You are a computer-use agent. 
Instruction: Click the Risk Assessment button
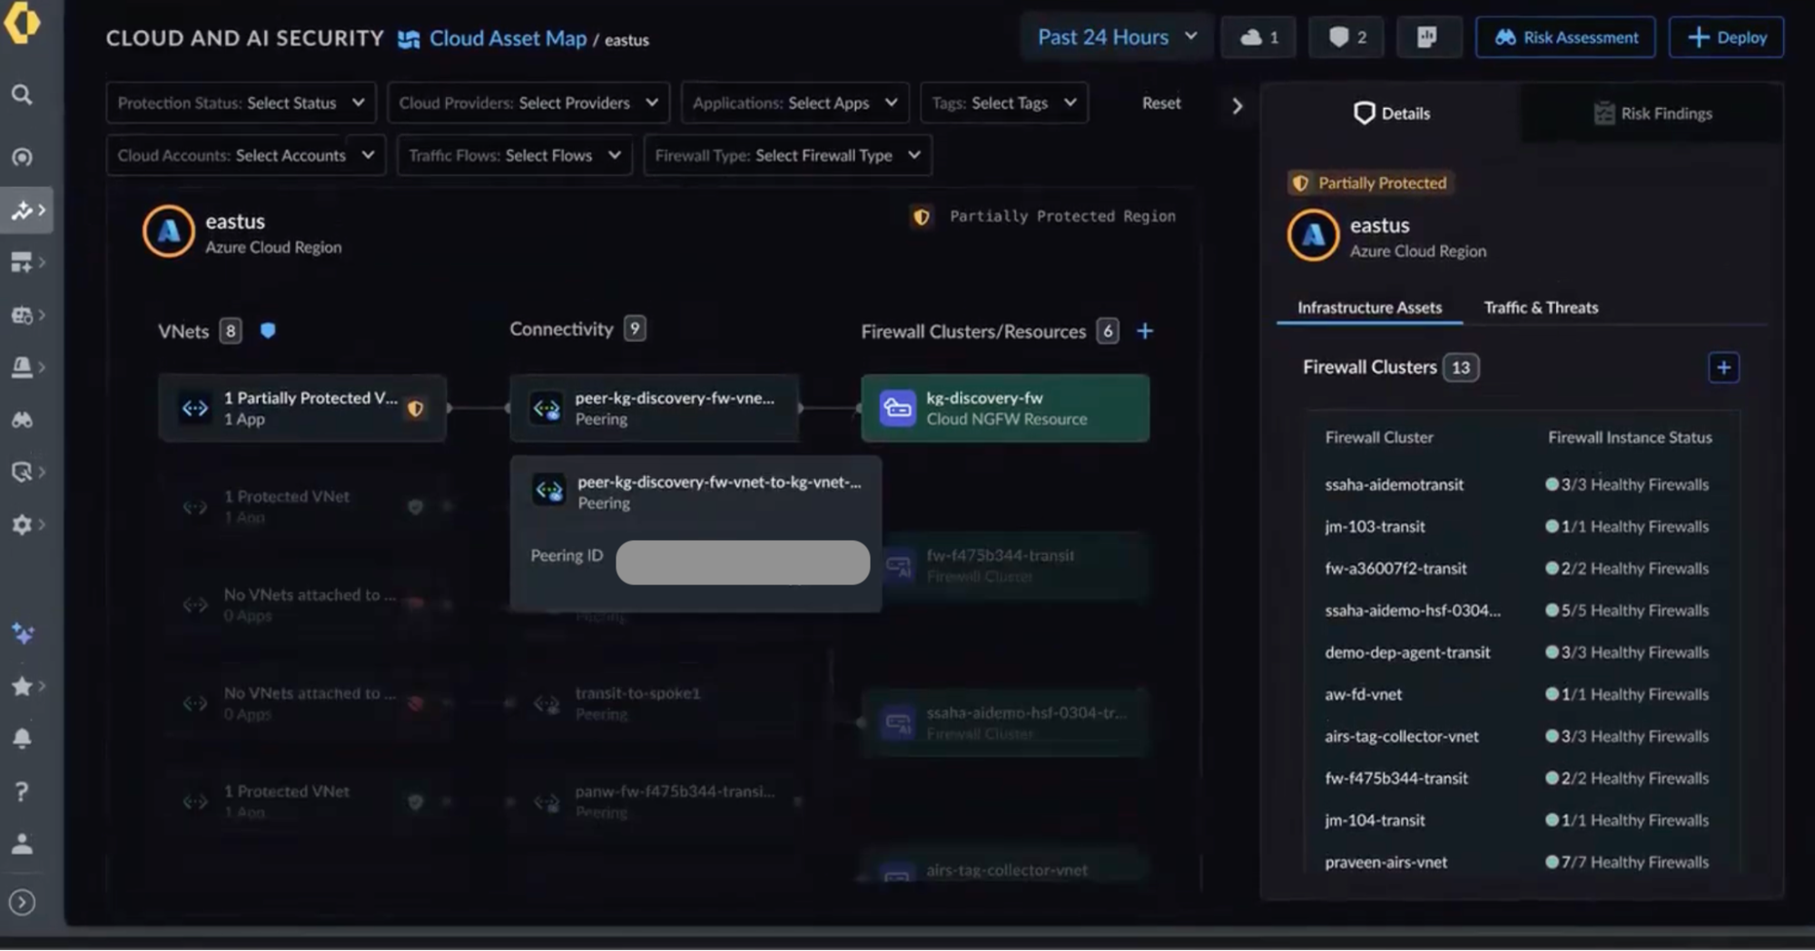(x=1565, y=37)
